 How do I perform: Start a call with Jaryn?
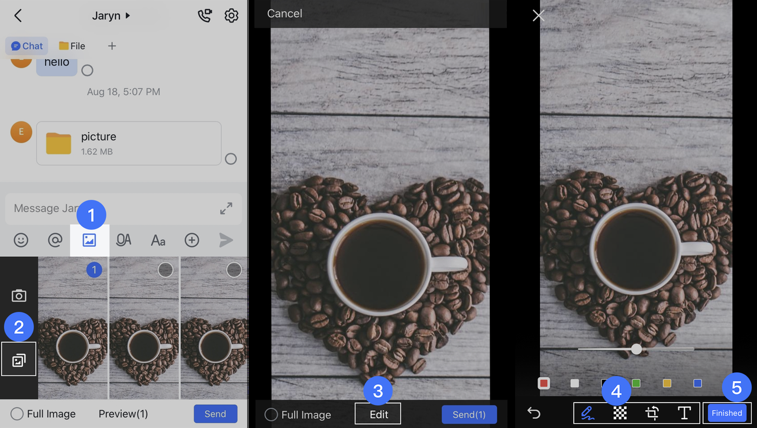tap(205, 16)
